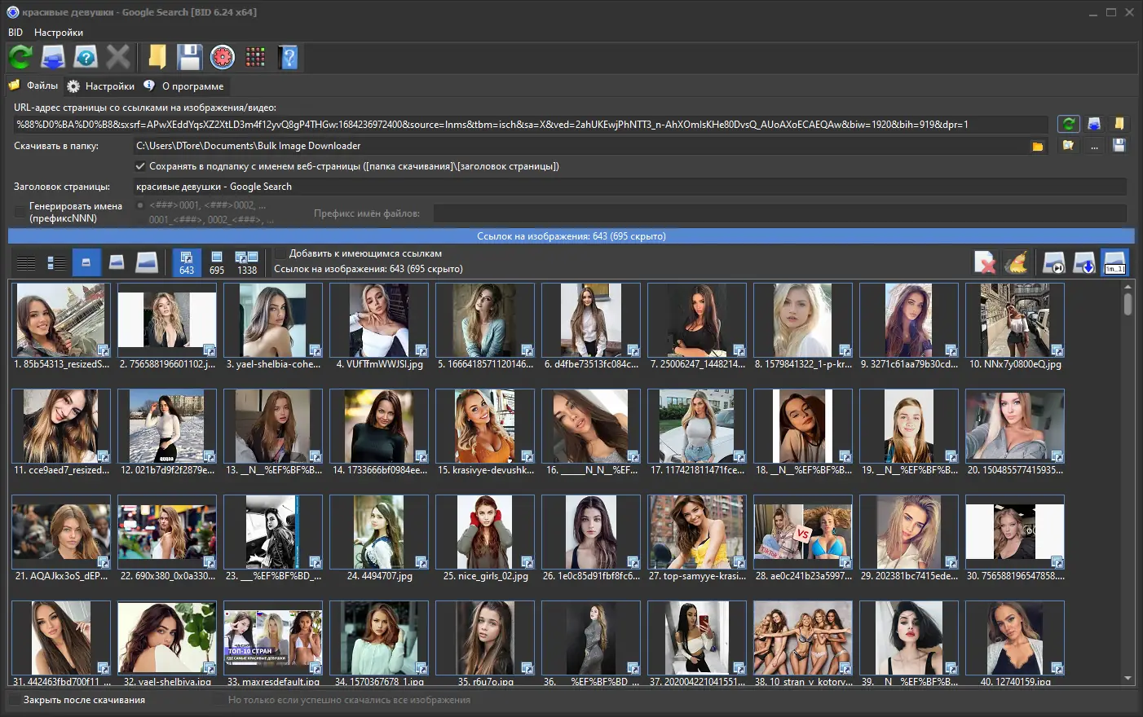Check 'Закрыть после скачивания' option
Viewport: 1143px width, 717px height.
[x=15, y=700]
